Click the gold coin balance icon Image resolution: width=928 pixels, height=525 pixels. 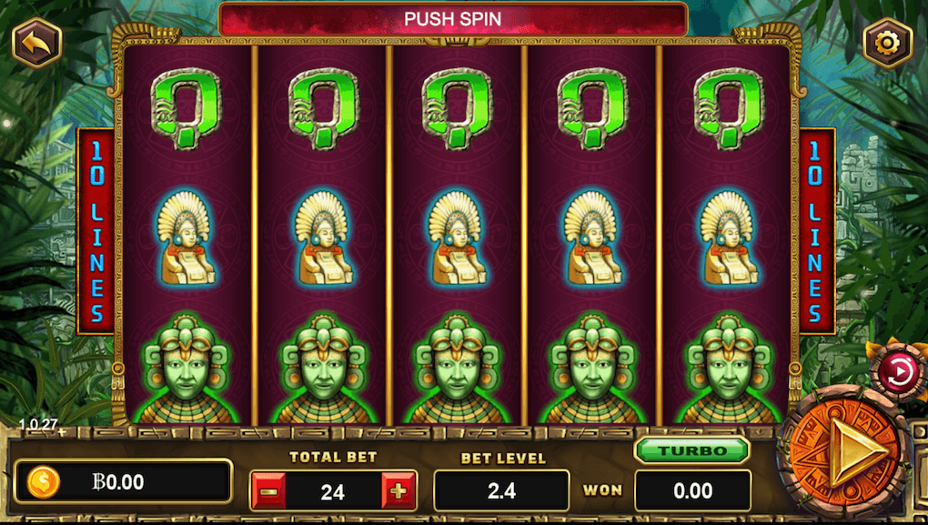[43, 482]
